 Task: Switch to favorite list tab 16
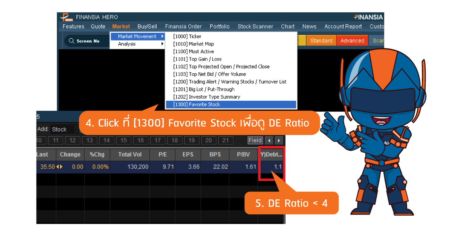click(x=140, y=140)
